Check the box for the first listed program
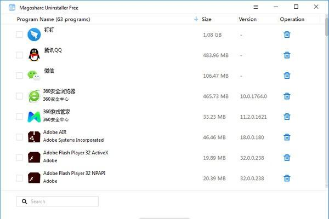The image size is (329, 219). click(x=19, y=34)
